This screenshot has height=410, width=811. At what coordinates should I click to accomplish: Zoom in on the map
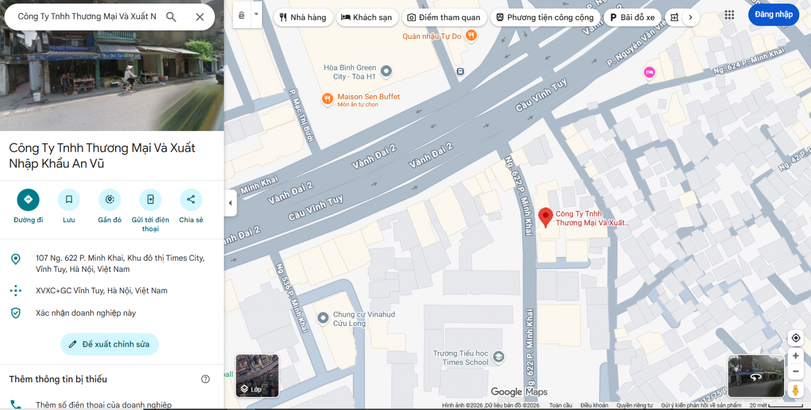point(796,356)
